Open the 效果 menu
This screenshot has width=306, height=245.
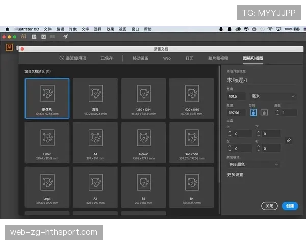(x=110, y=29)
